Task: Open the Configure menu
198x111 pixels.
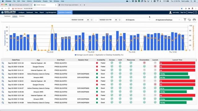Action: (21, 12)
